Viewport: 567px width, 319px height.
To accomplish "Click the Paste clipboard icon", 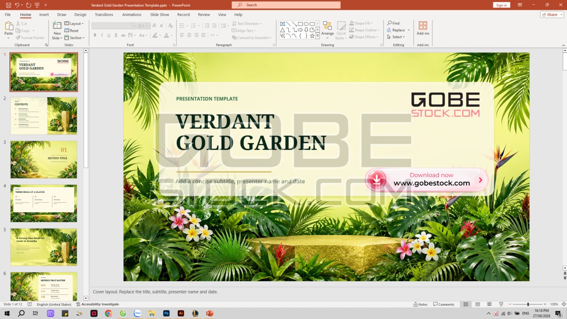I will click(9, 26).
